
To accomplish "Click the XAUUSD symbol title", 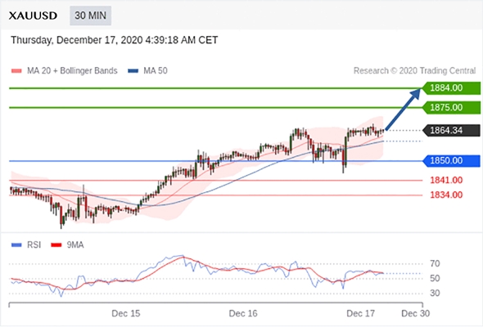I will 33,16.
